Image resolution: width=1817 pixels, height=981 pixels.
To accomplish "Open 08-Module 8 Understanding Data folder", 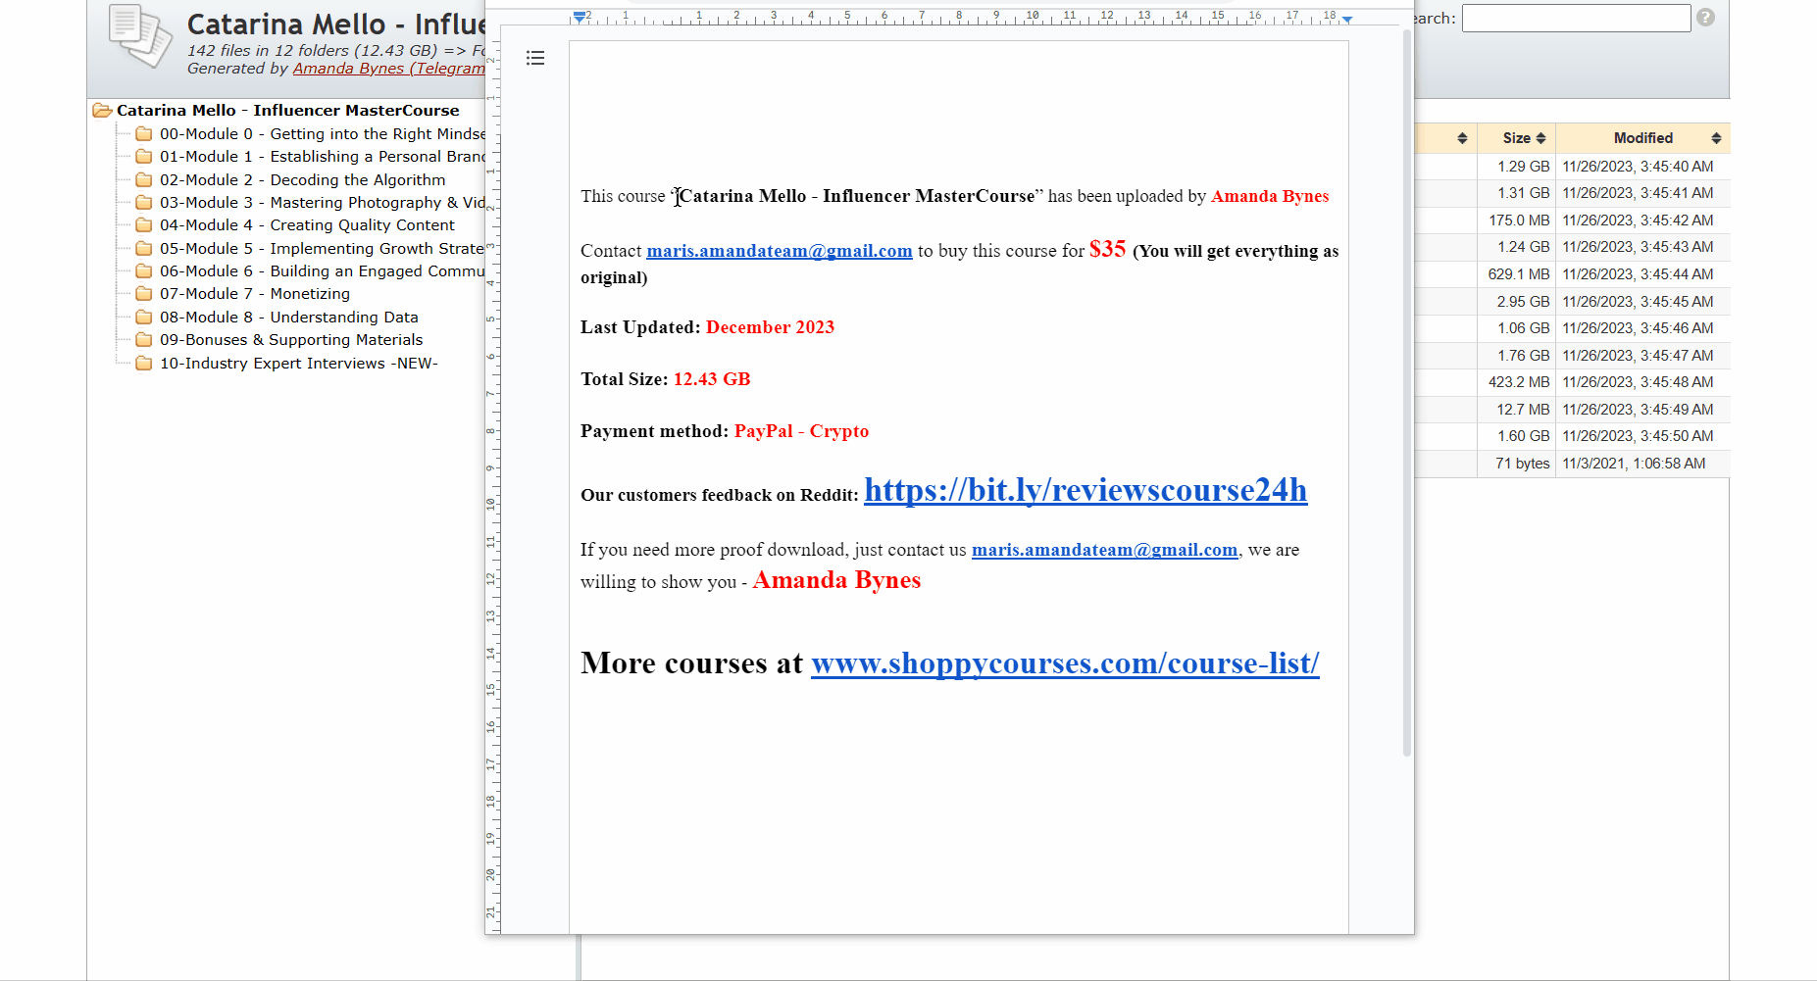I will [x=288, y=318].
